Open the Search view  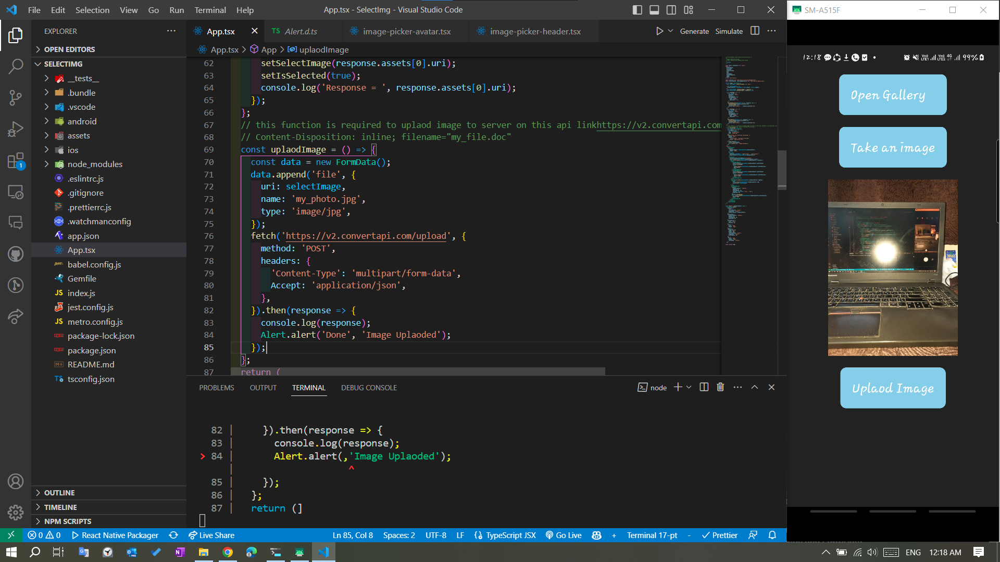16,67
